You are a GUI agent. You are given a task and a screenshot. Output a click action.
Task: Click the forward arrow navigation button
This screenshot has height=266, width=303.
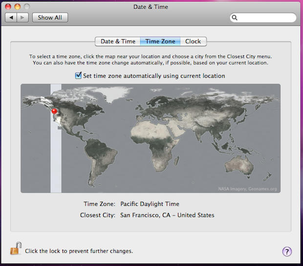click(22, 18)
